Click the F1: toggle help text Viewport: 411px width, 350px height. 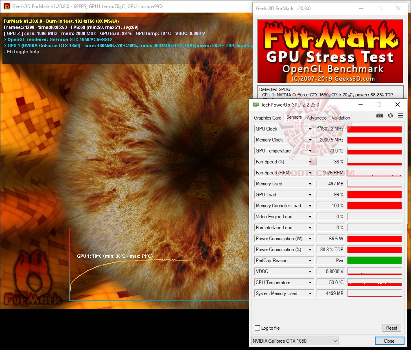22,52
